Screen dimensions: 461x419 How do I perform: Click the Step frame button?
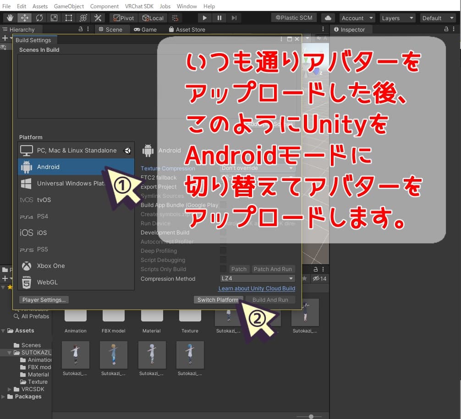click(234, 17)
